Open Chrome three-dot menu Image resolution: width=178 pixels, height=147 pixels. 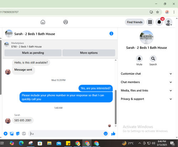(x=174, y=12)
